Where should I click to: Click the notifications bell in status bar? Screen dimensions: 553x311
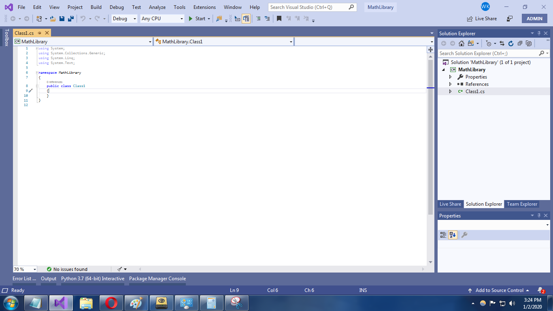(540, 290)
